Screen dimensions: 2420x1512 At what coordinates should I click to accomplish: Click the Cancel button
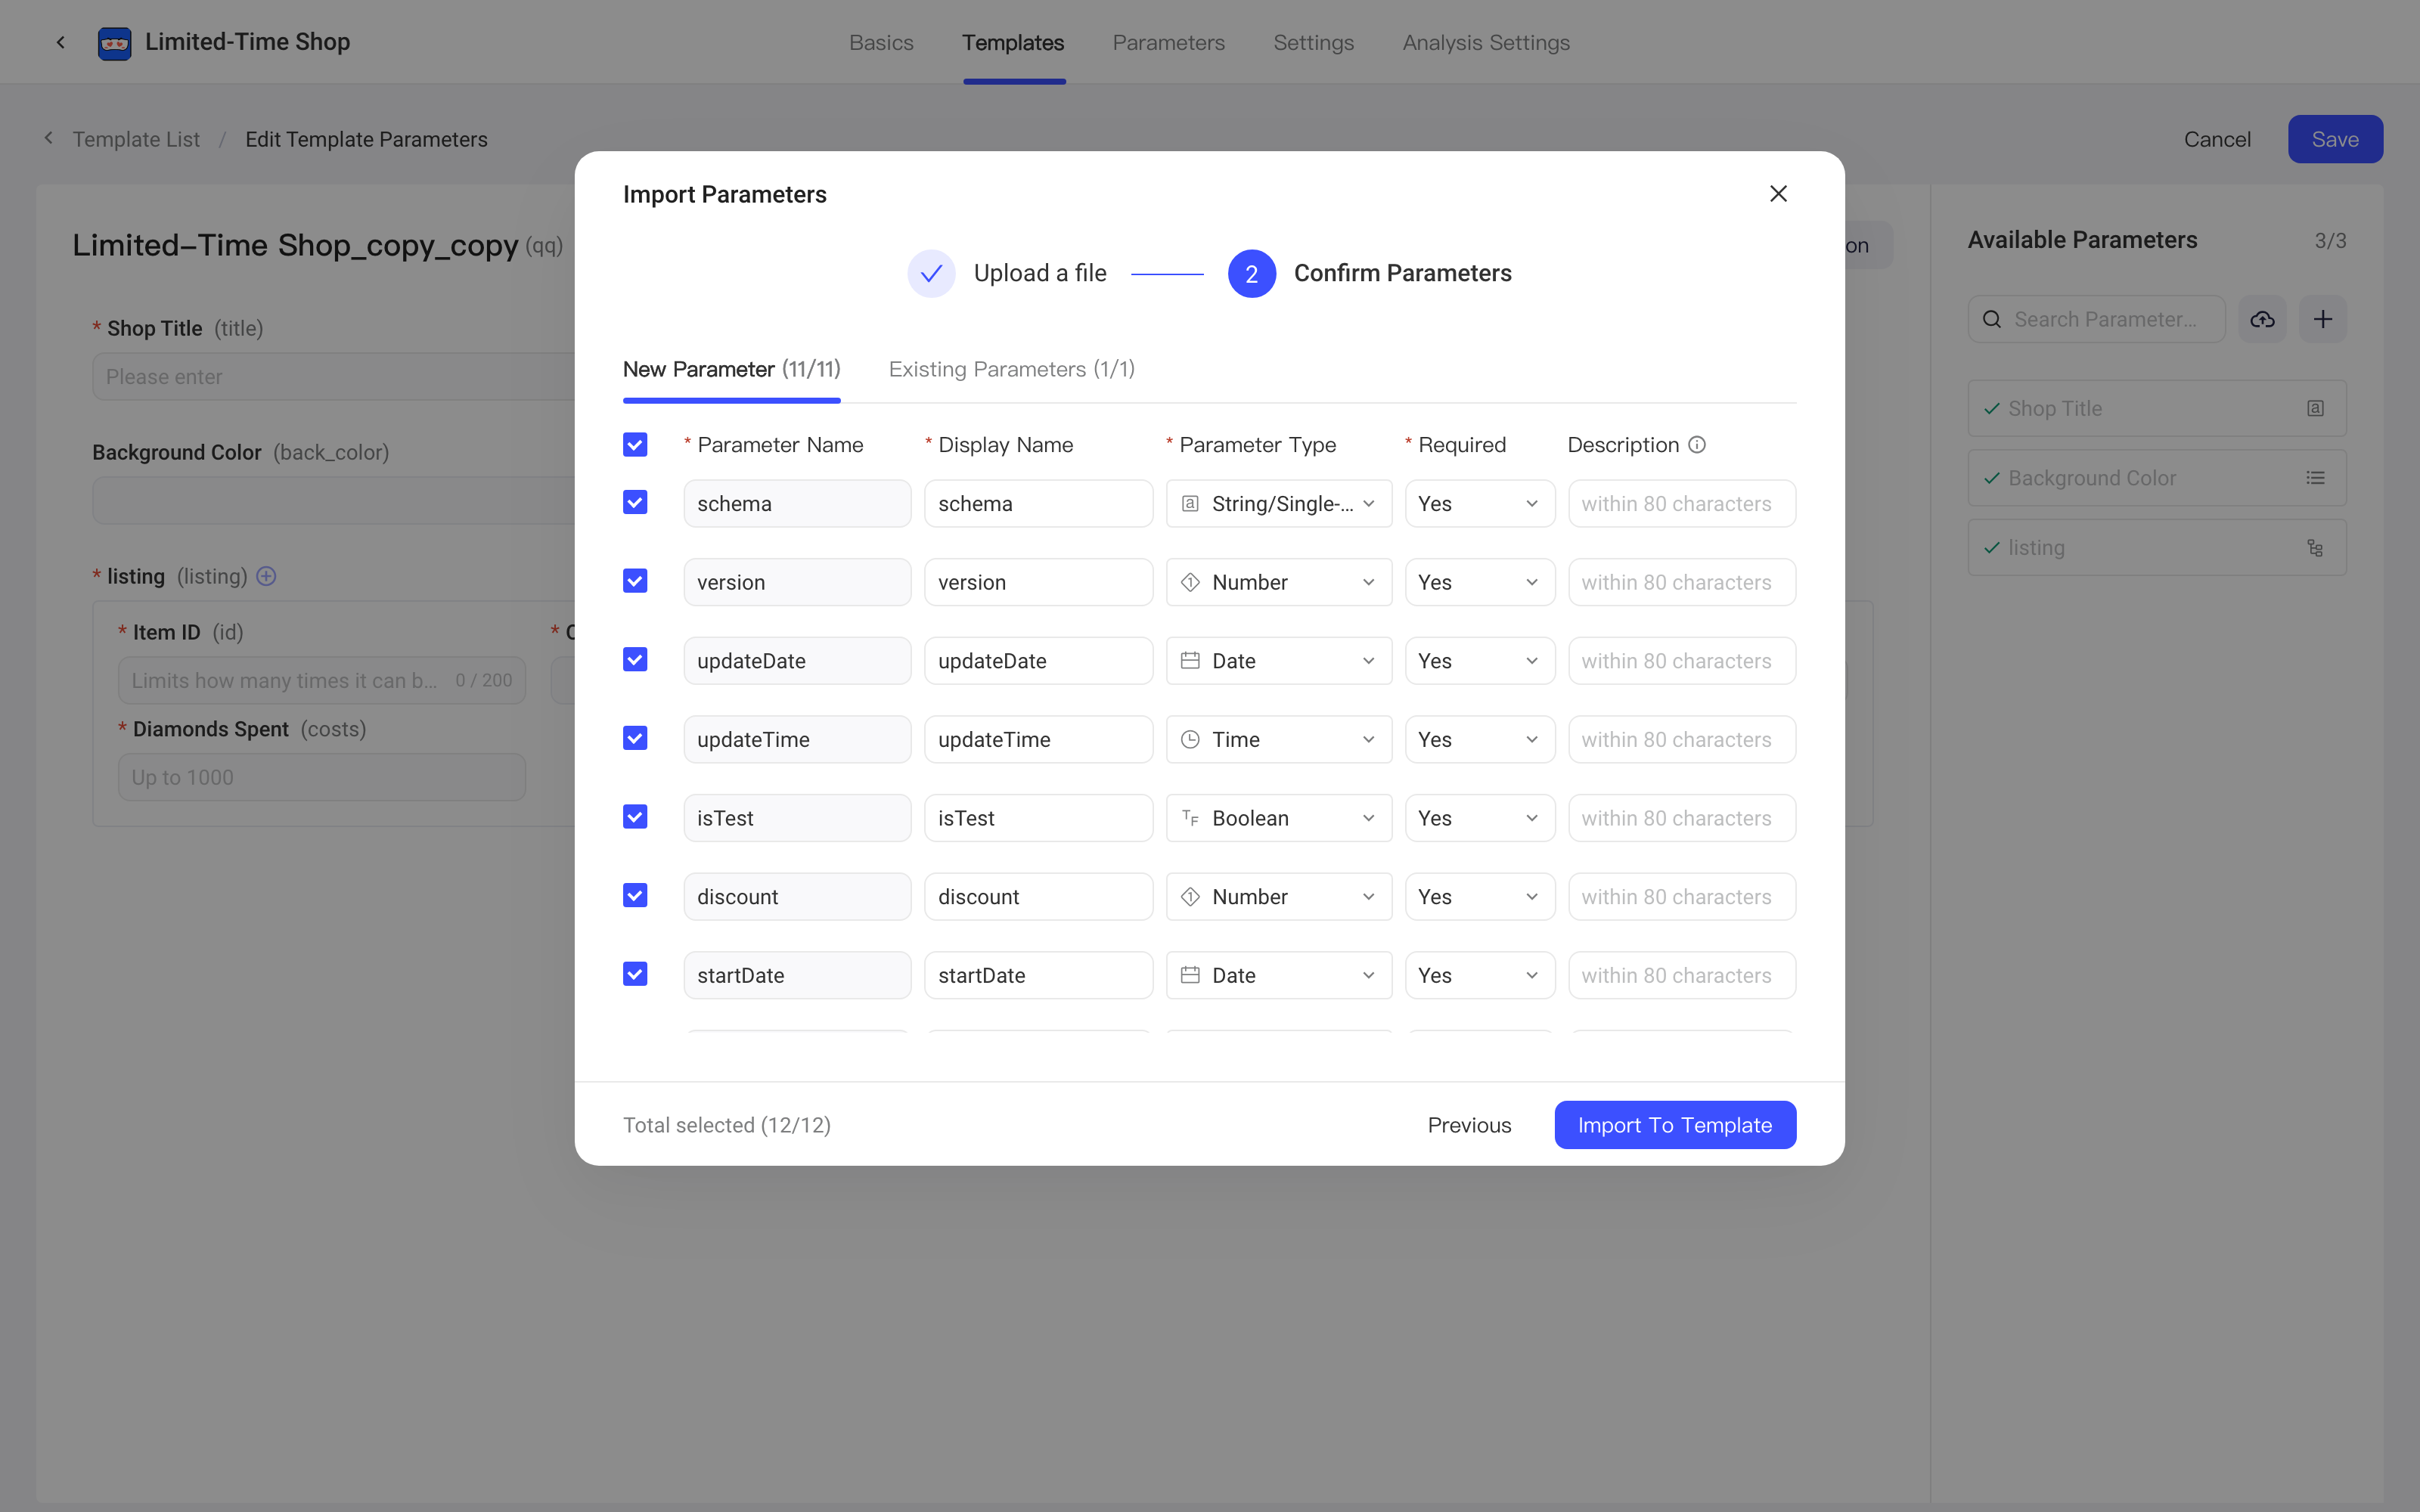(x=2216, y=139)
